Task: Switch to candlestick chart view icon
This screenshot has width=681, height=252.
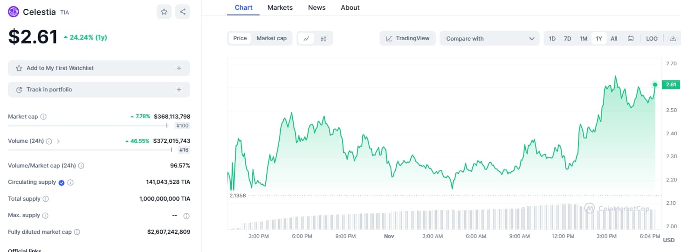Action: [323, 38]
